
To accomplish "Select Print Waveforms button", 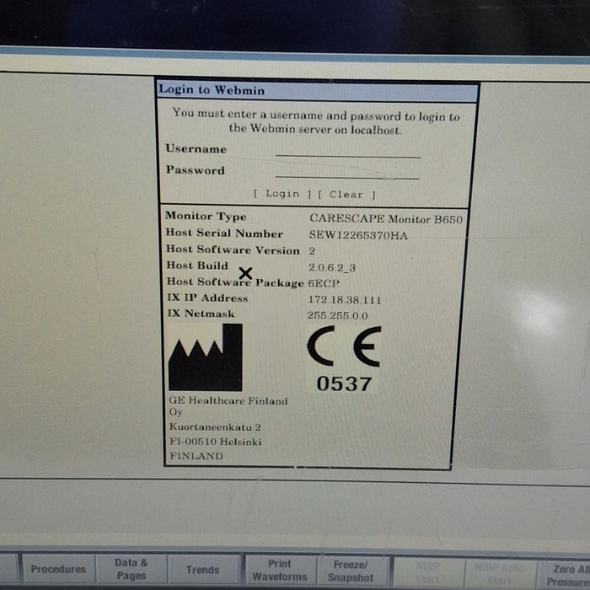I will [x=280, y=570].
